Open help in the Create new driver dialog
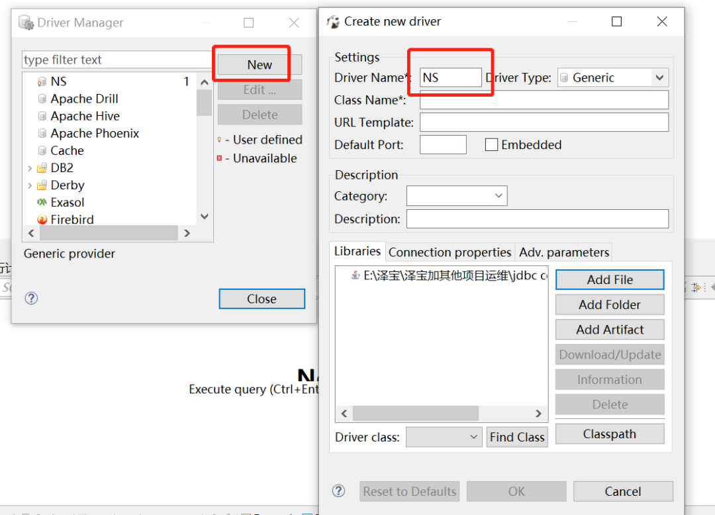Screen dimensions: 715x515 point(338,491)
